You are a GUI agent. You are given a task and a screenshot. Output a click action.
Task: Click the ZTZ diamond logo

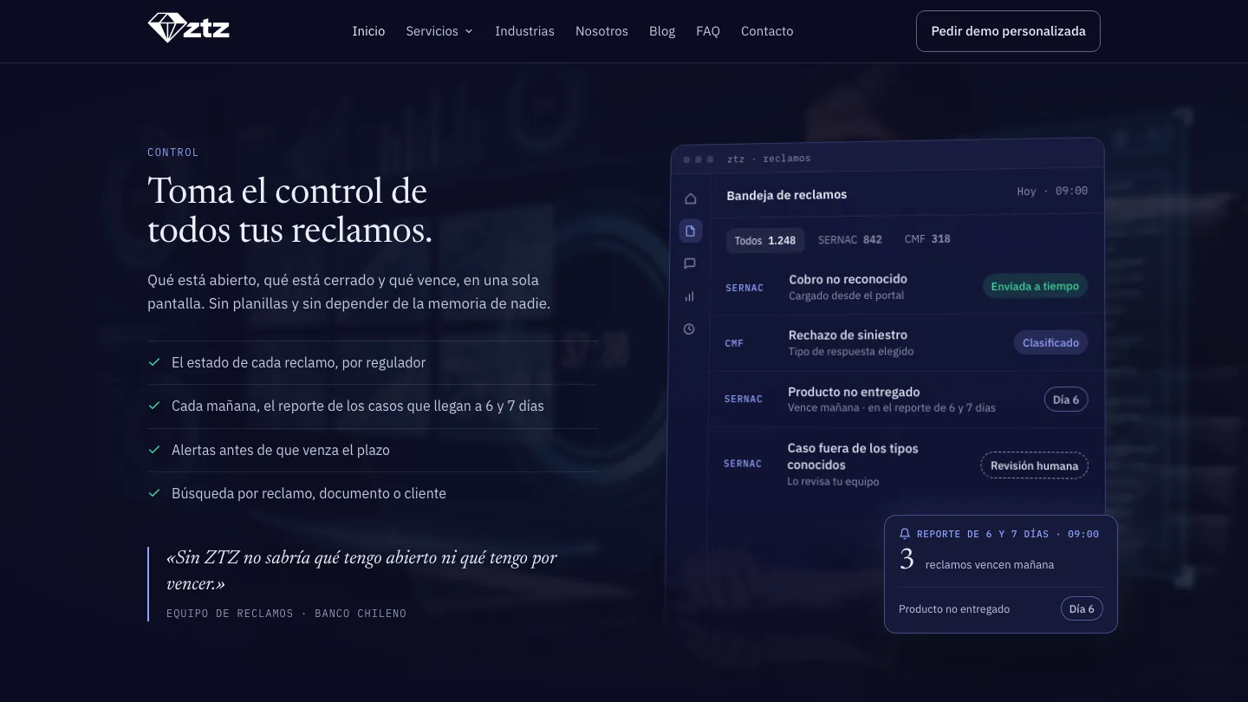[x=189, y=28]
